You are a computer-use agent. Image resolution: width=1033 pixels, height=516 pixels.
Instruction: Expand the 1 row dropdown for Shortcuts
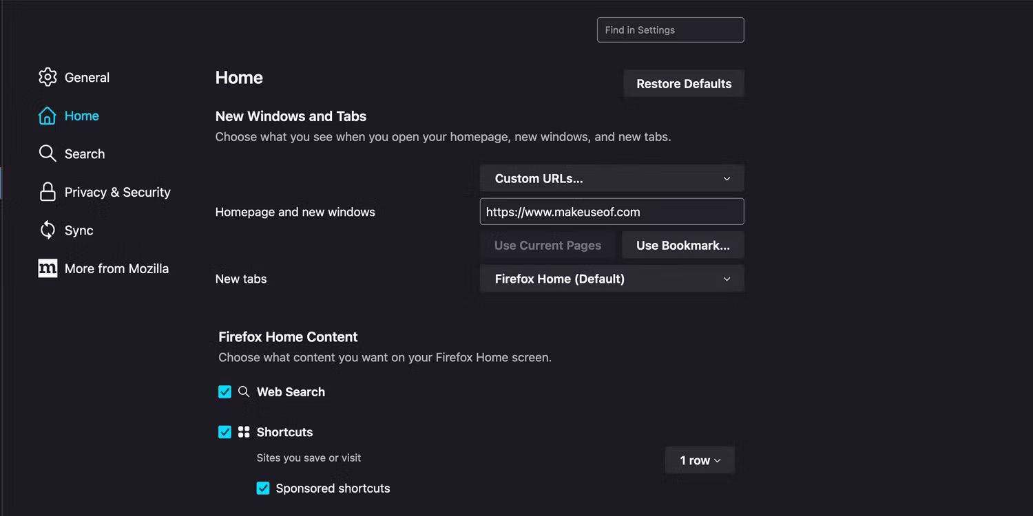(x=700, y=460)
